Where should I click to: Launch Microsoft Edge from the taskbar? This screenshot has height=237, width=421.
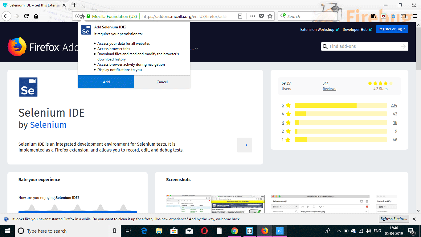[x=144, y=231]
